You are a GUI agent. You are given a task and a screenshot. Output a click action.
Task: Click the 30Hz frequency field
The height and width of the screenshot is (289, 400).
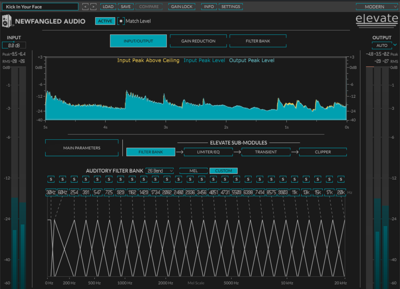click(x=51, y=192)
